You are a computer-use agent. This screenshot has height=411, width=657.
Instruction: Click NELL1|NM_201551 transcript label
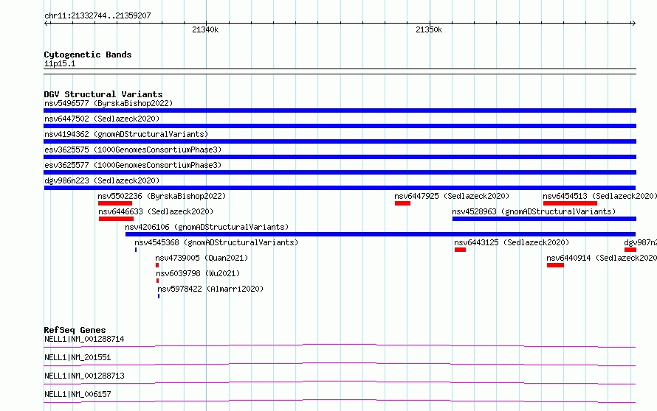(78, 357)
